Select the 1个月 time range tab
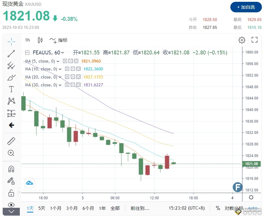 click(56, 208)
